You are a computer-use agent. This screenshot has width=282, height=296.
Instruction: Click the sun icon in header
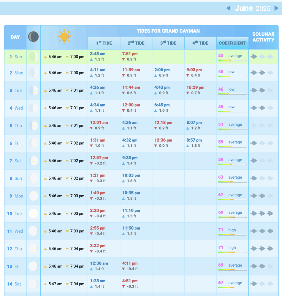point(64,37)
